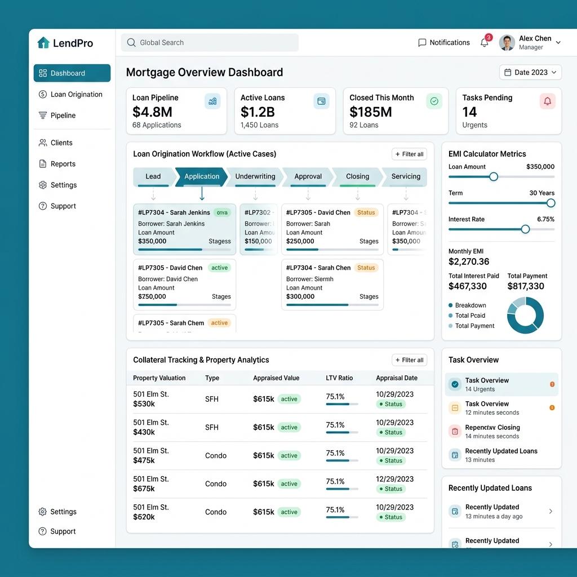Click the Notifications chat bubble icon
The width and height of the screenshot is (577, 577).
[x=422, y=43]
